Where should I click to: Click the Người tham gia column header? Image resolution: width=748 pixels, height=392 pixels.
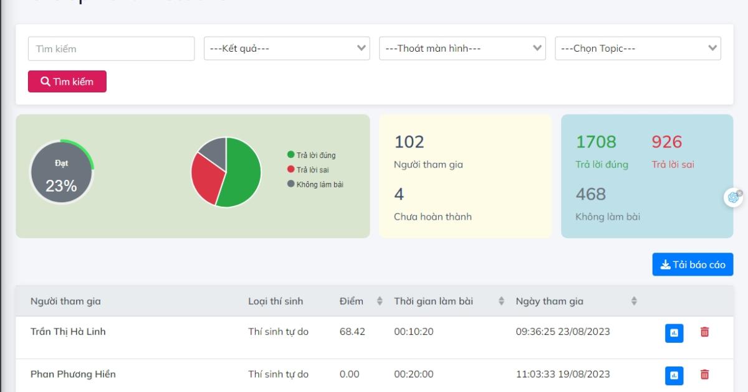click(x=65, y=301)
